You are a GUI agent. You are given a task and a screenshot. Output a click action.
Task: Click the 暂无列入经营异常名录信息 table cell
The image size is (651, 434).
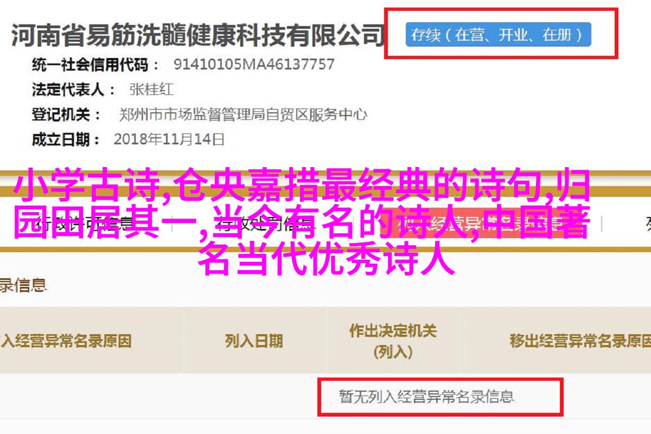pyautogui.click(x=426, y=395)
